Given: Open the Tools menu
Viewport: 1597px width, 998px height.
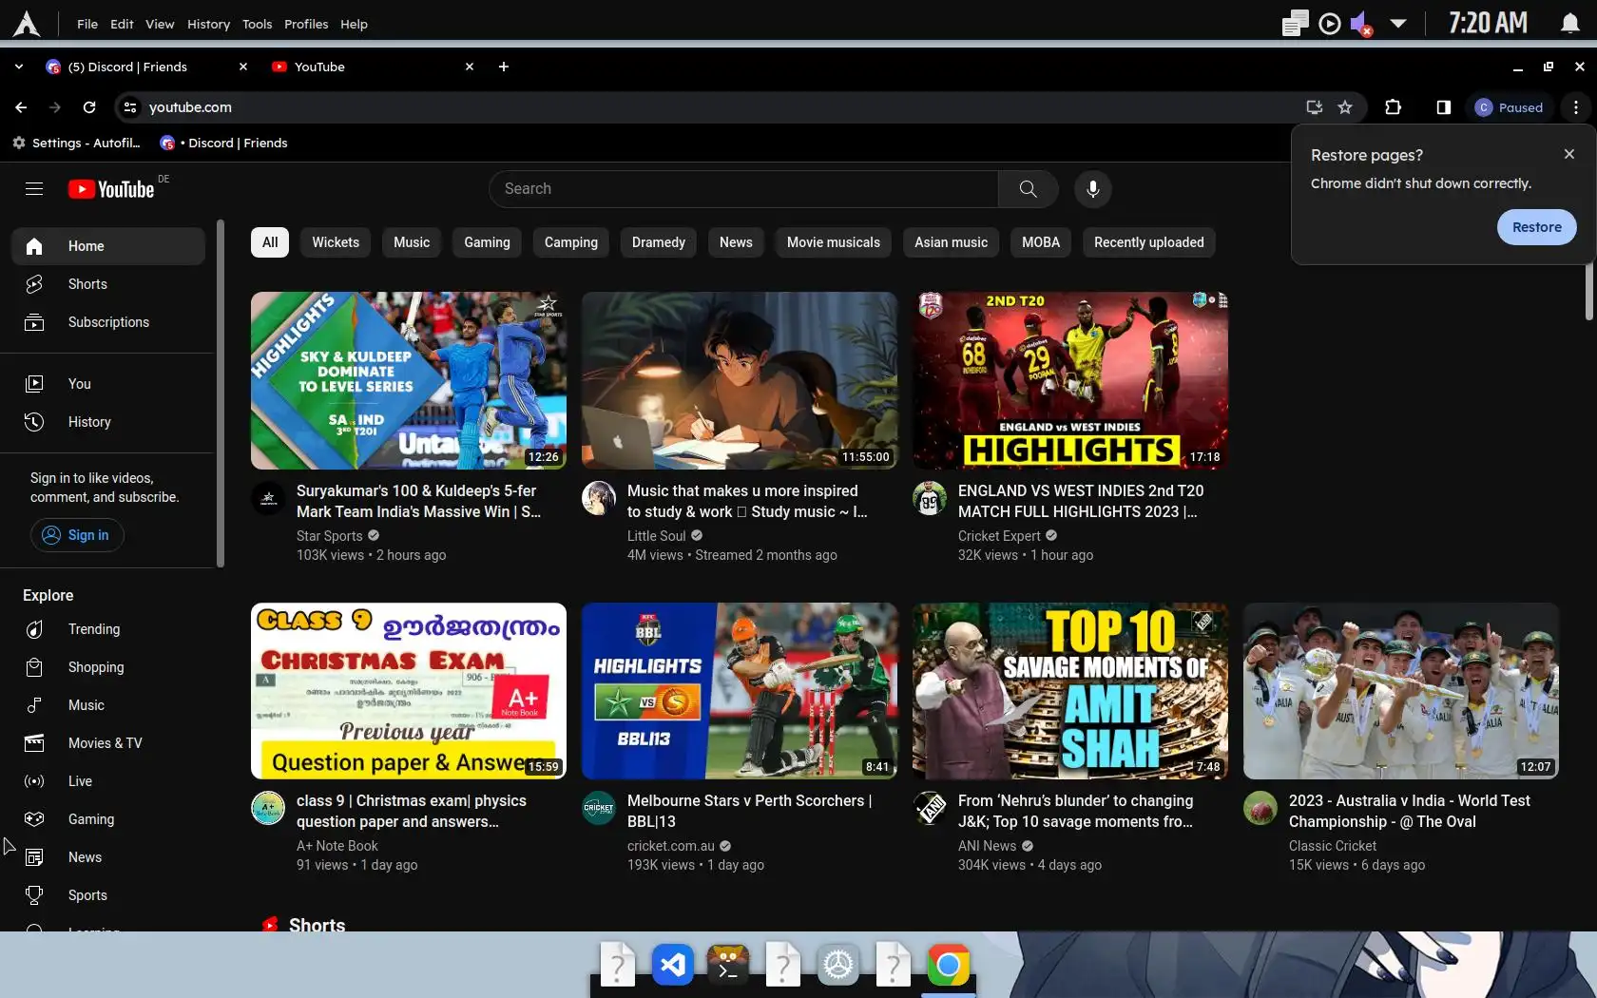Looking at the screenshot, I should [257, 24].
